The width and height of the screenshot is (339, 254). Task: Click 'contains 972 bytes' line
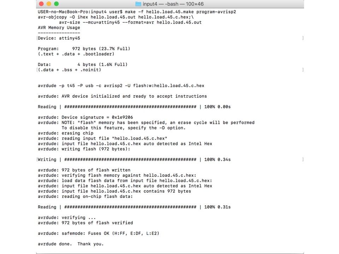click(114, 191)
